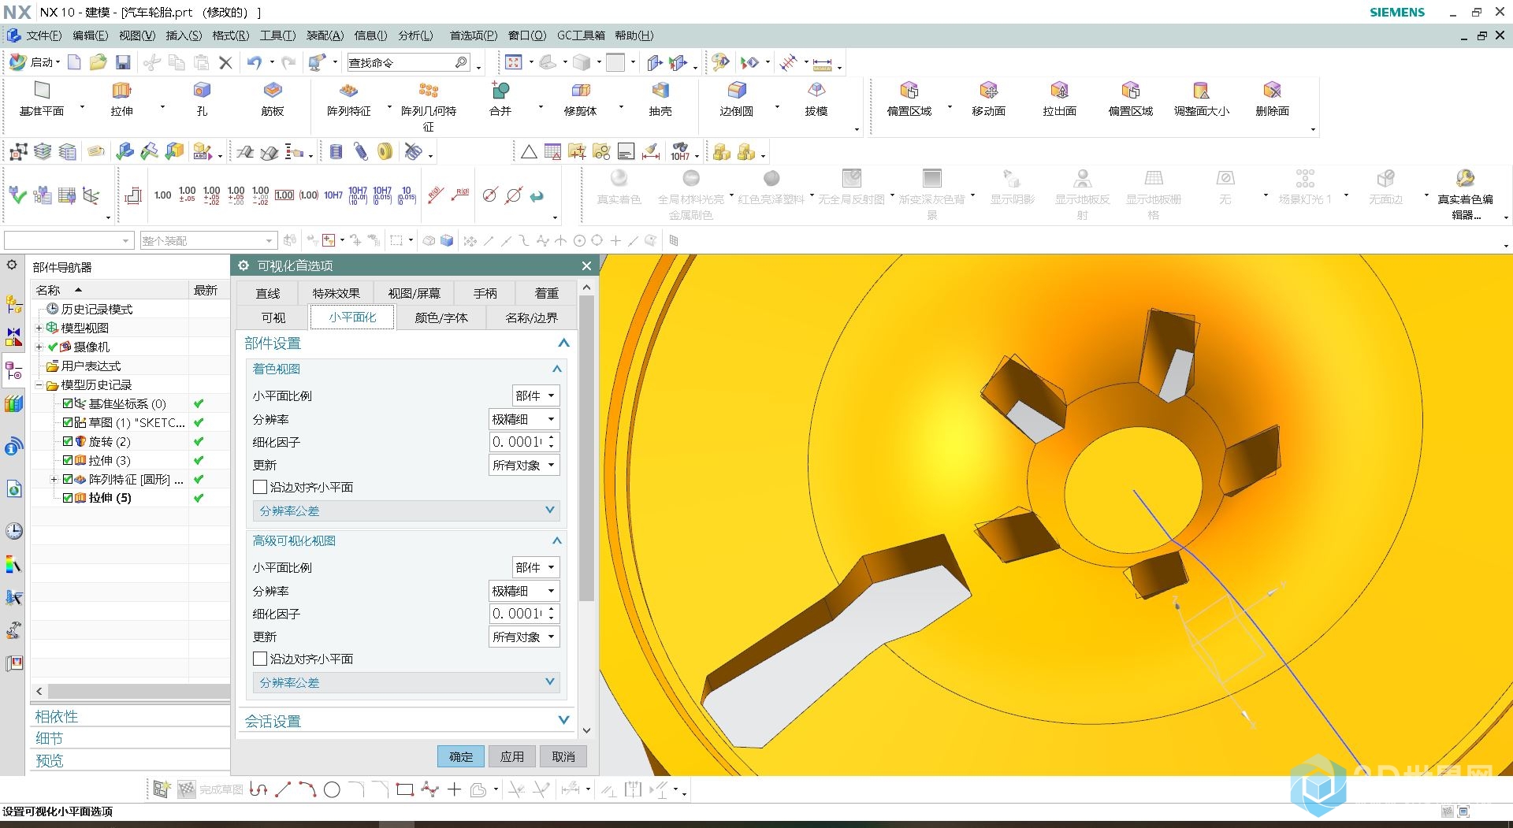The image size is (1513, 828).
Task: Click the Save icon in toolbar
Action: 123,62
